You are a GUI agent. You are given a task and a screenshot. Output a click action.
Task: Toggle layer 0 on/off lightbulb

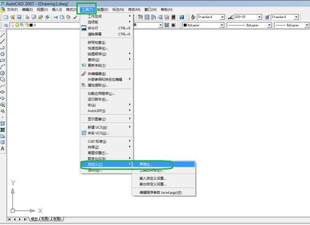[x=13, y=25]
